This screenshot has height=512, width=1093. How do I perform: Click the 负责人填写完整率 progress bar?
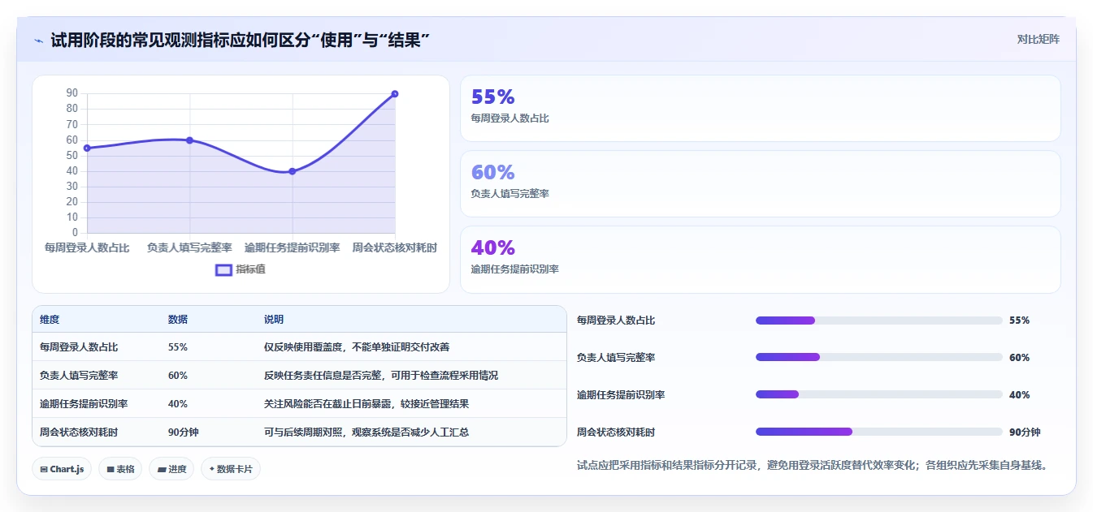tap(878, 358)
